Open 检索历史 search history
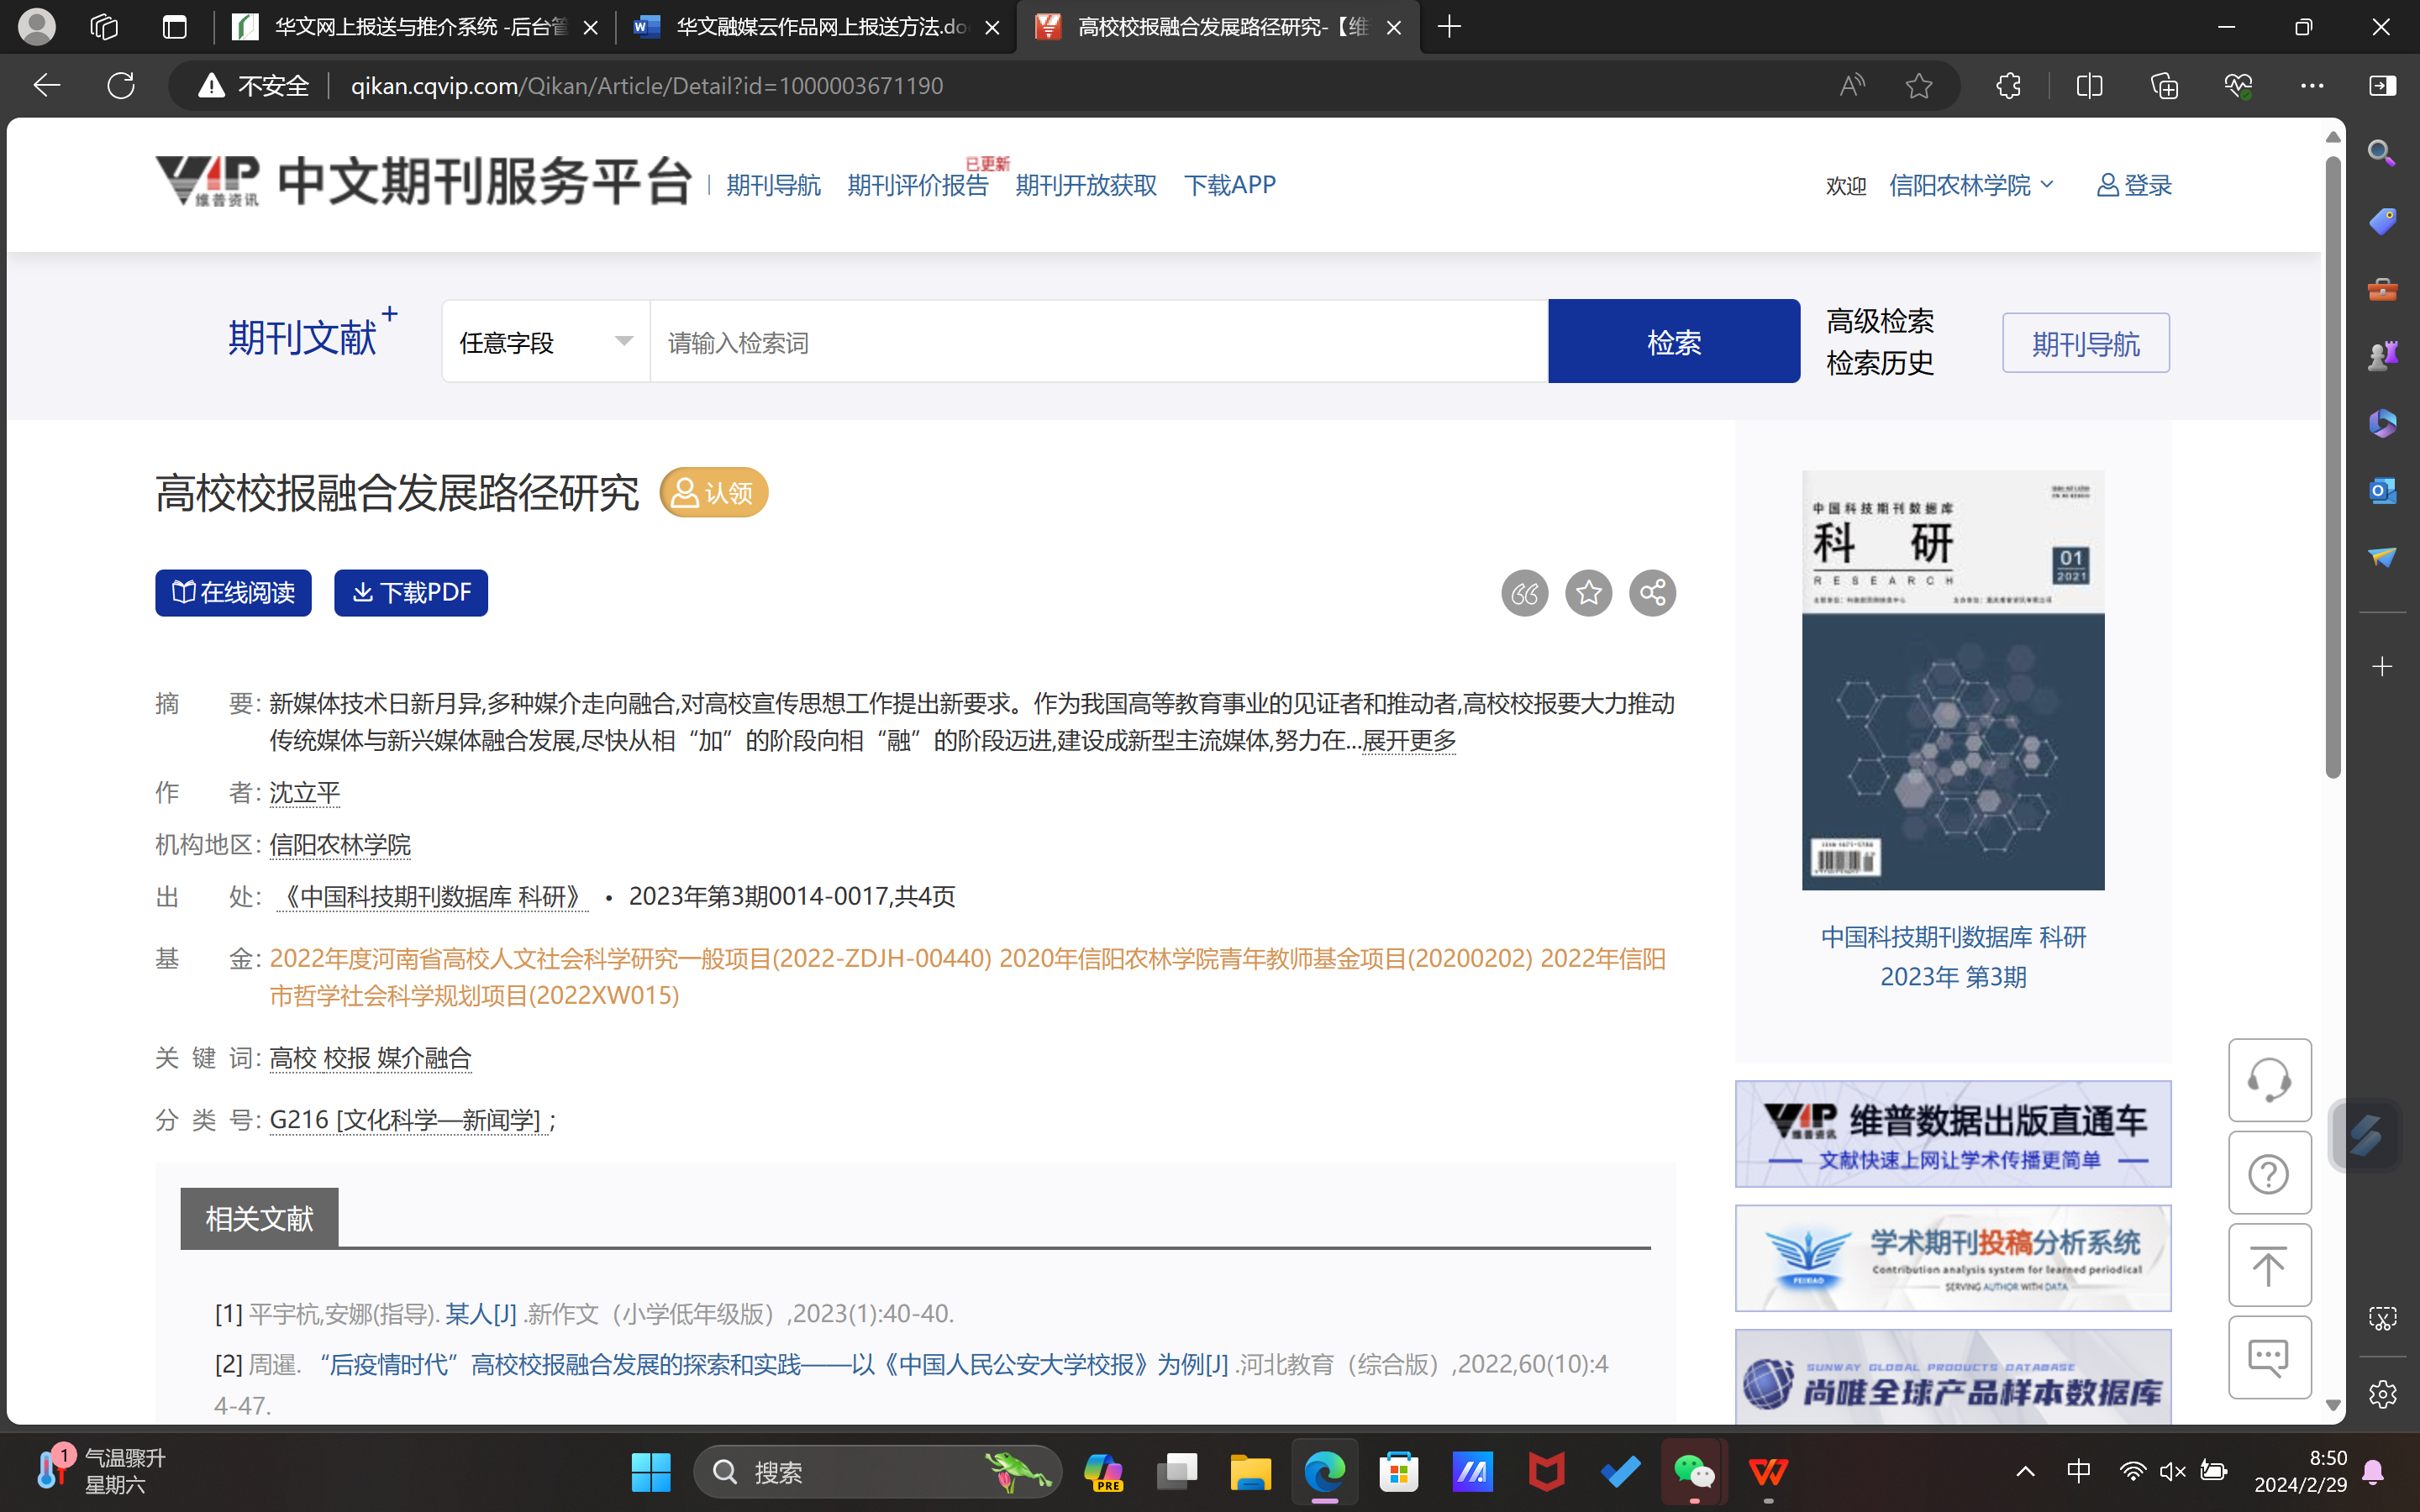This screenshot has height=1512, width=2420. [1880, 363]
